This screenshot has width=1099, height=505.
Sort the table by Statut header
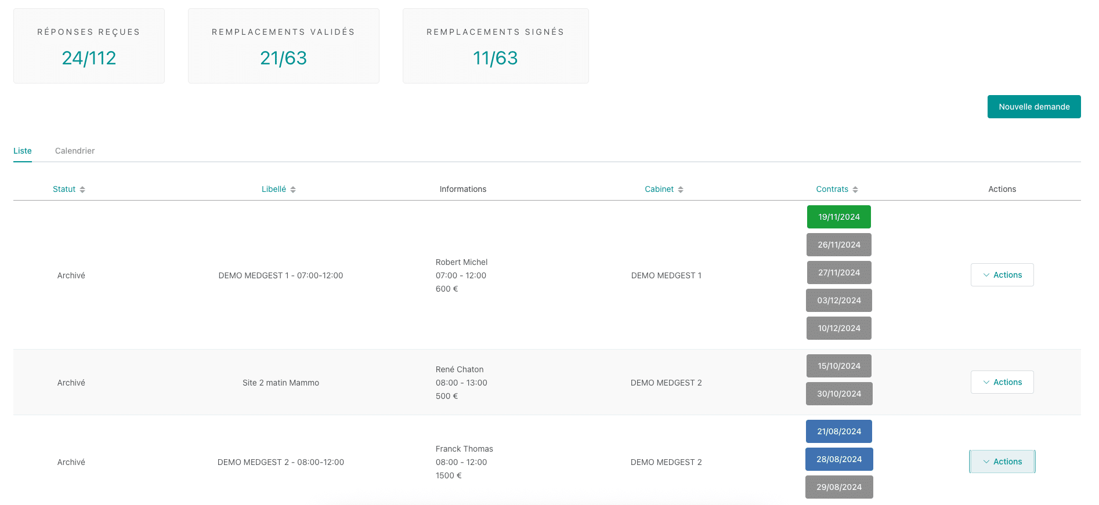coord(64,189)
